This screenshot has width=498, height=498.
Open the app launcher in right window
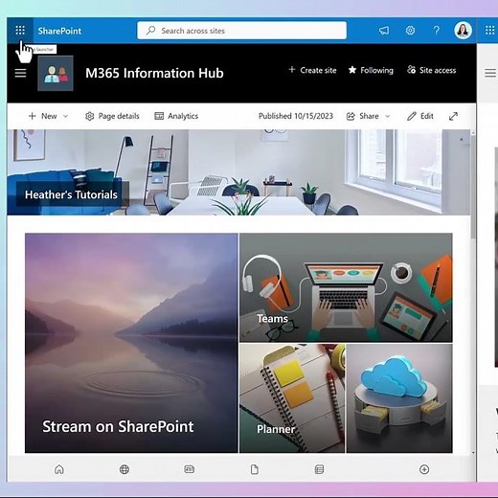click(489, 31)
